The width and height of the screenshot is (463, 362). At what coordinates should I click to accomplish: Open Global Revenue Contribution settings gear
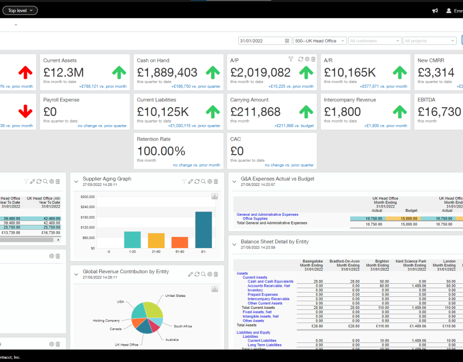[210, 274]
